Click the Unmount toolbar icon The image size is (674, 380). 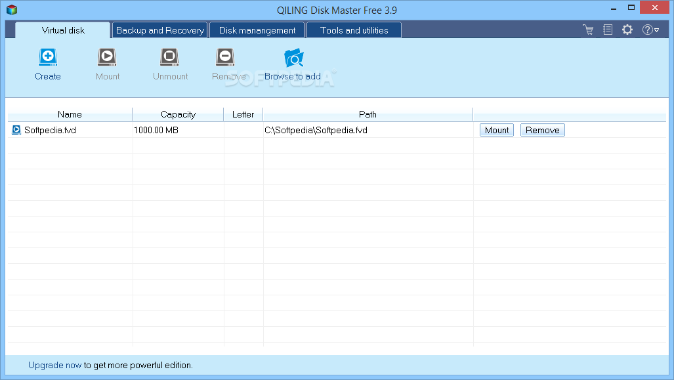(169, 57)
